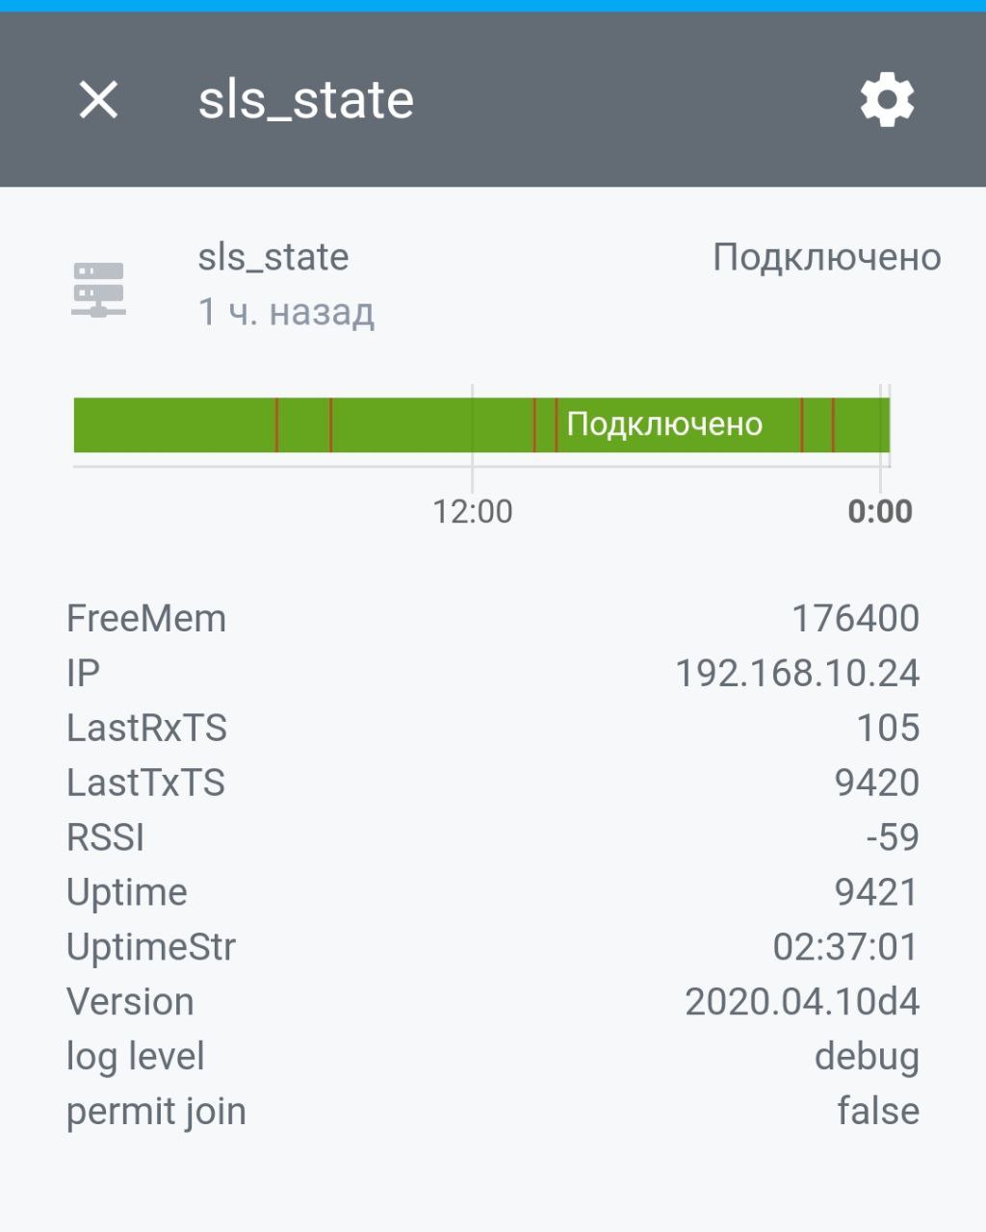This screenshot has width=986, height=1232.
Task: Click the sls_state header title
Action: (x=306, y=100)
